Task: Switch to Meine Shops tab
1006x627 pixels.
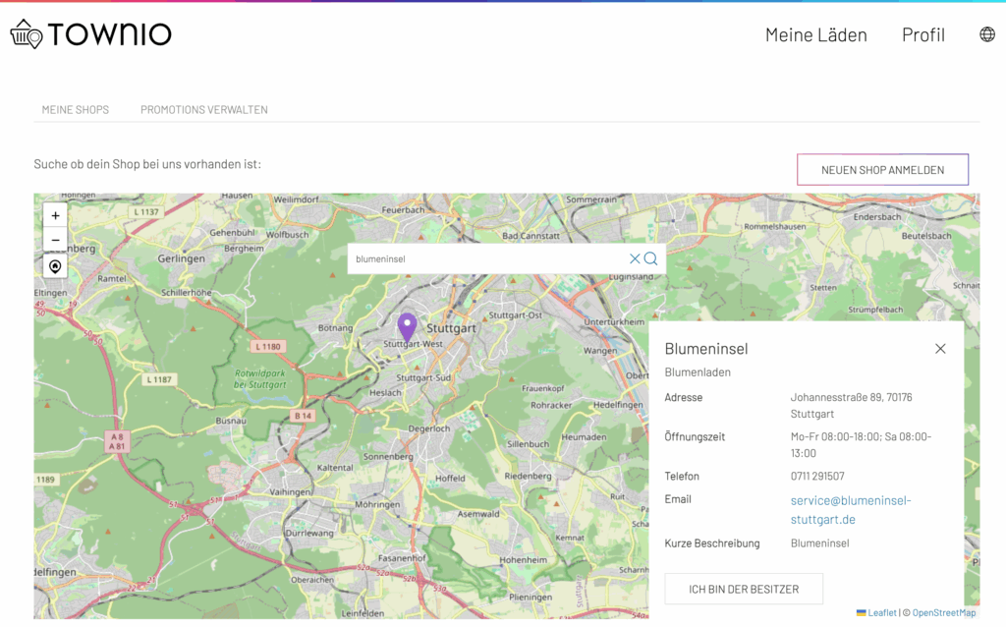Action: tap(76, 110)
